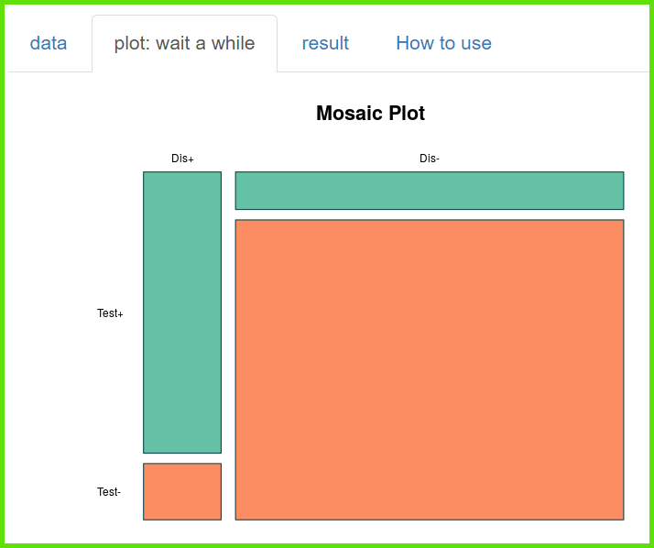654x548 pixels.
Task: Select the wide green Dis- Test+ bar
Action: (x=430, y=191)
